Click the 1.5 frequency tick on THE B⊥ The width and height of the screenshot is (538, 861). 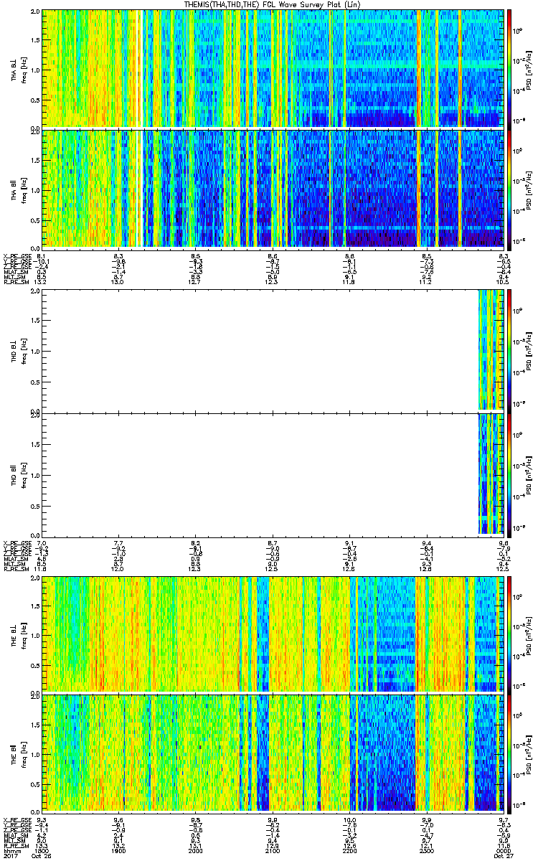35,606
